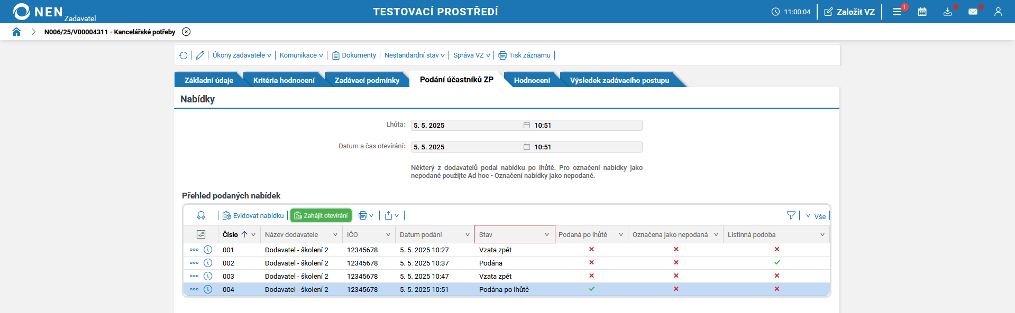Close the Kancelářské potřeby breadcrumb tab
This screenshot has width=1015, height=313.
point(186,32)
